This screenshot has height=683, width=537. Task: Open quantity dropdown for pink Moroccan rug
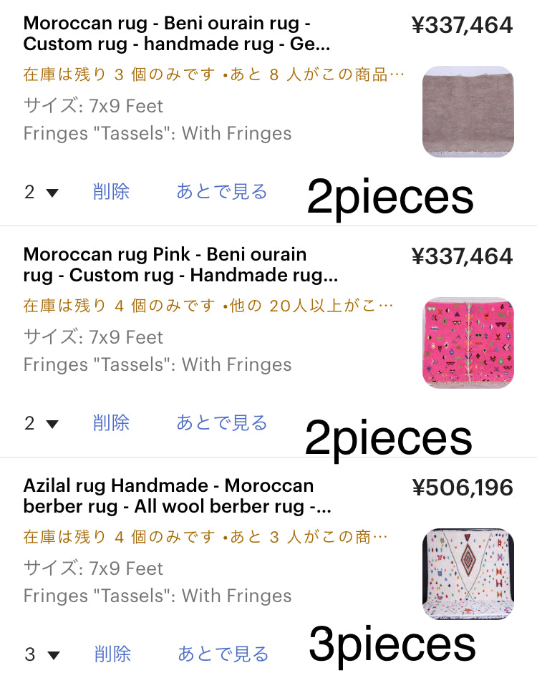[41, 423]
